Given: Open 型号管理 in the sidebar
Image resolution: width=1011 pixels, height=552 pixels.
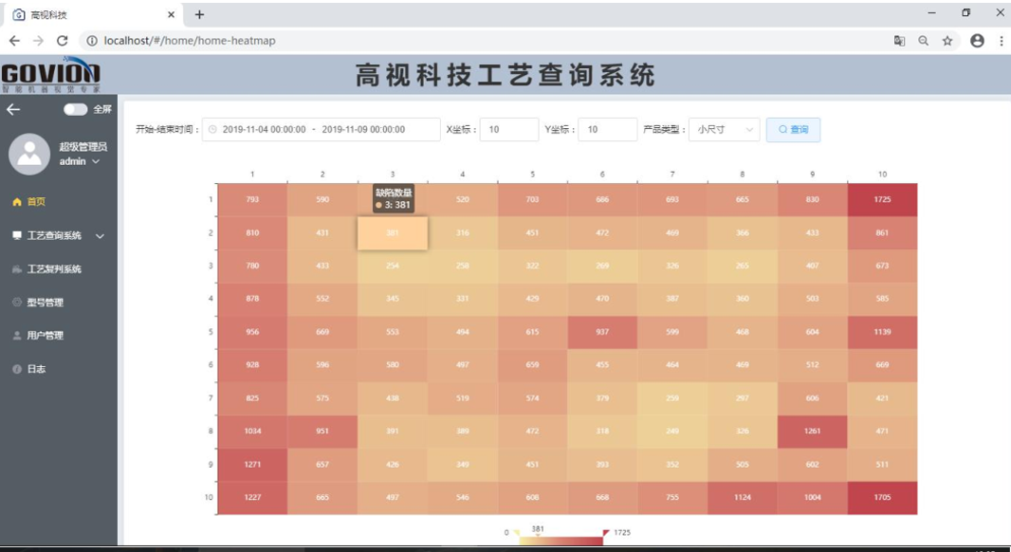Looking at the screenshot, I should coord(46,303).
